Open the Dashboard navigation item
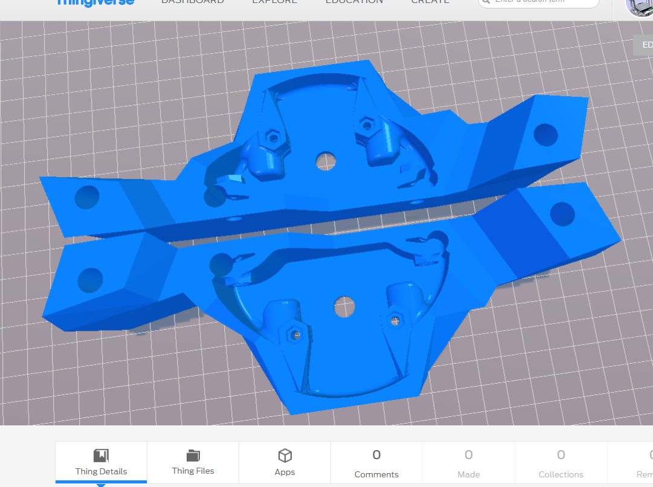Screen dimensions: 653x487 (x=193, y=2)
